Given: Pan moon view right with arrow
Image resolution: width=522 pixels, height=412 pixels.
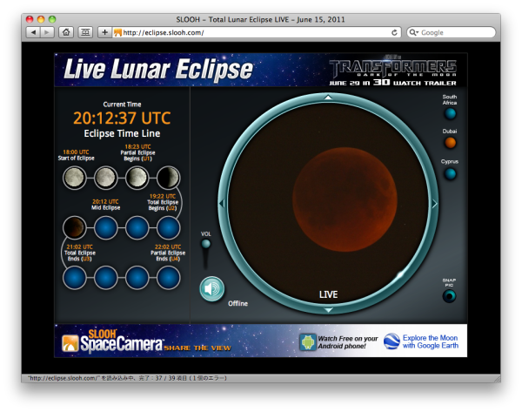Looking at the screenshot, I should [x=434, y=204].
